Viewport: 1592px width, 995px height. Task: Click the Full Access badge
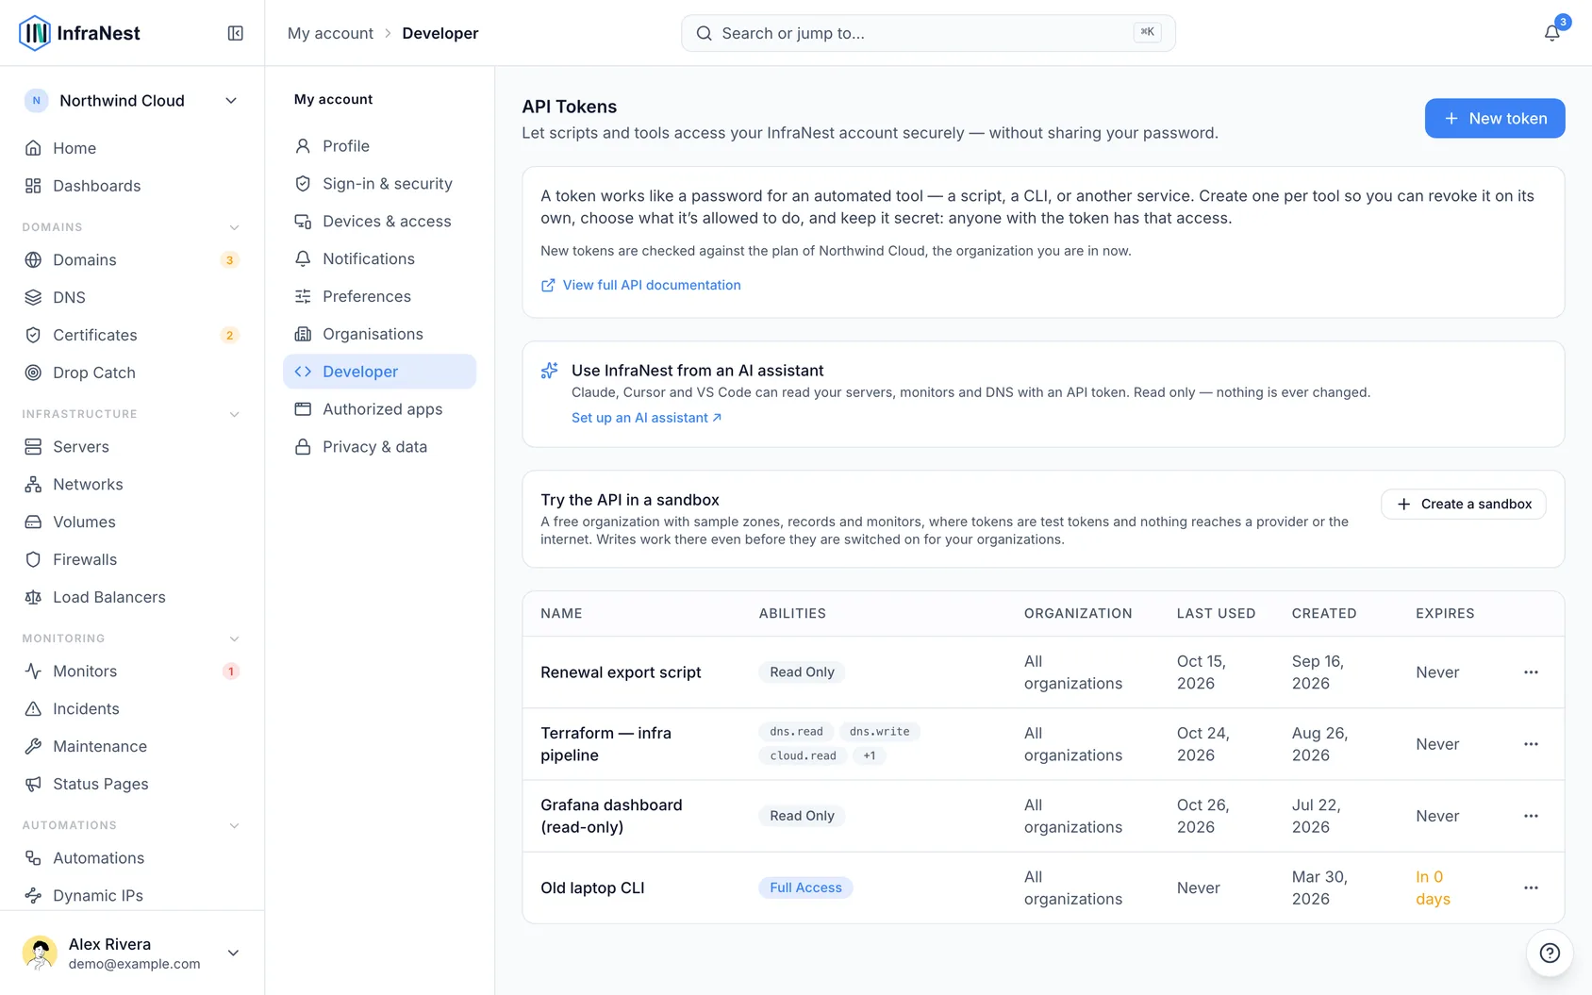(x=805, y=887)
